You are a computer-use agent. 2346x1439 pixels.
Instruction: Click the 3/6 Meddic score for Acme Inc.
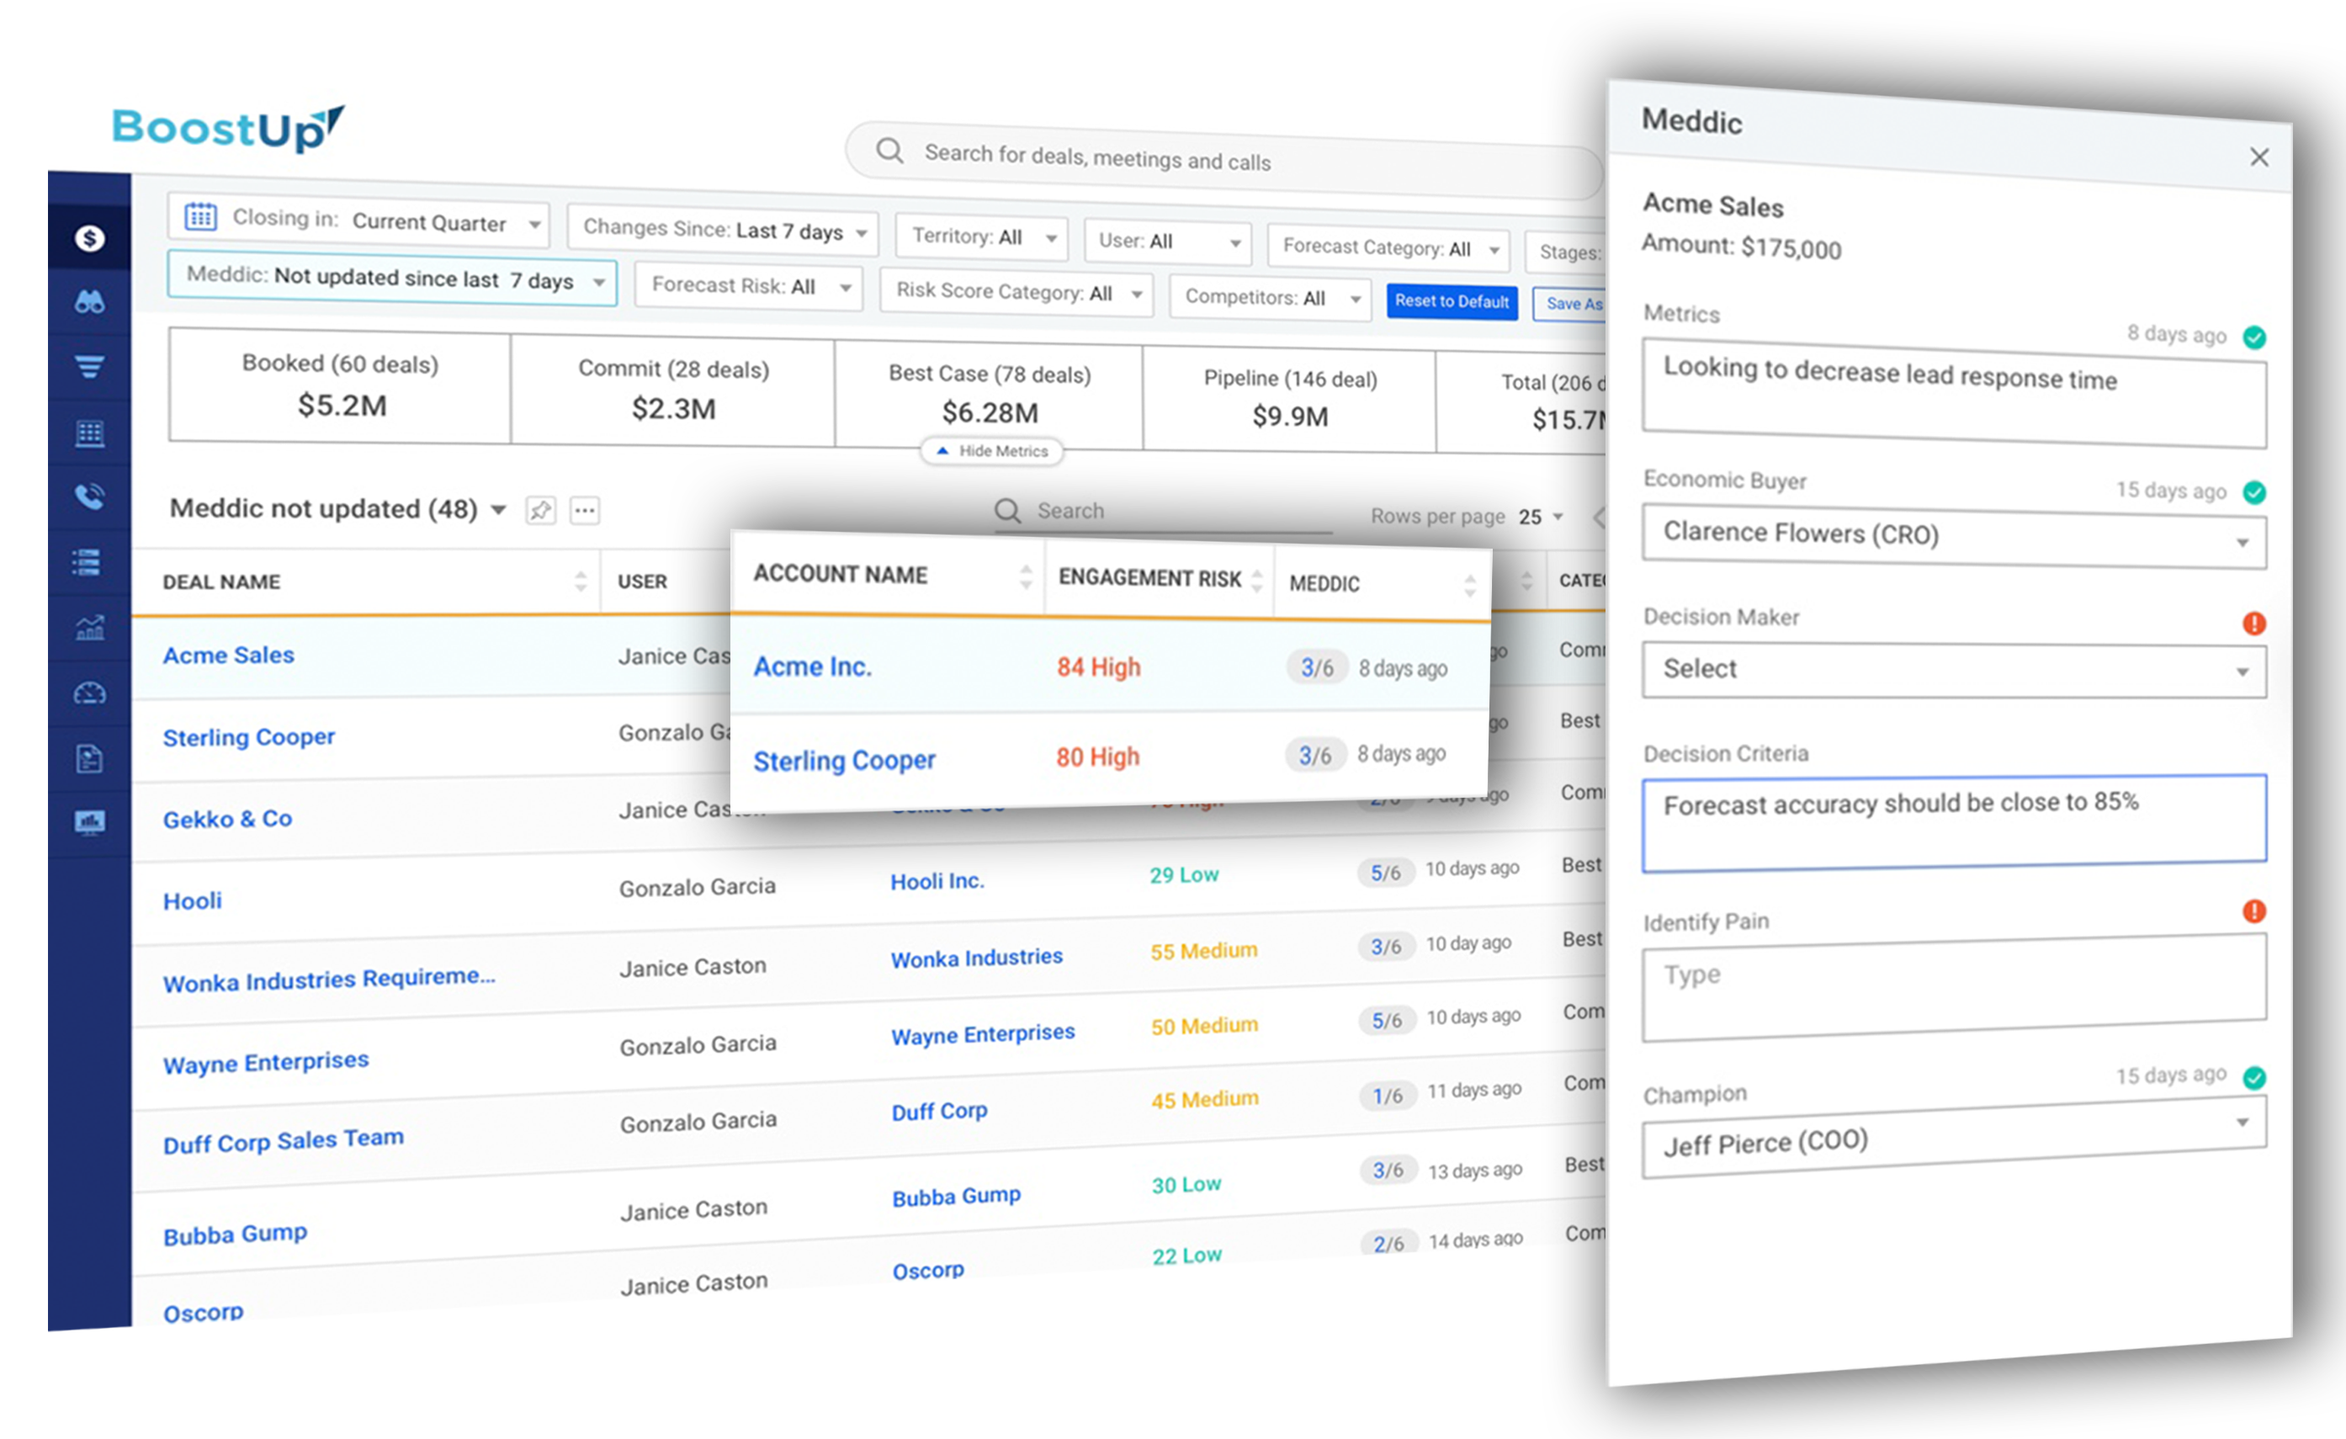tap(1317, 667)
